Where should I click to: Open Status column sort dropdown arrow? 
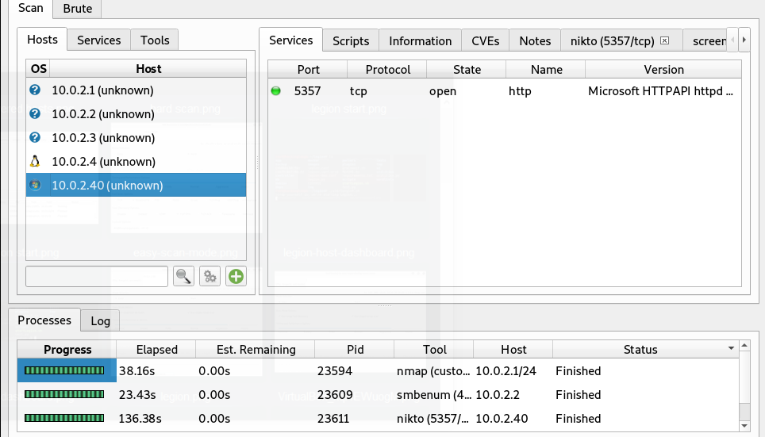tap(731, 349)
